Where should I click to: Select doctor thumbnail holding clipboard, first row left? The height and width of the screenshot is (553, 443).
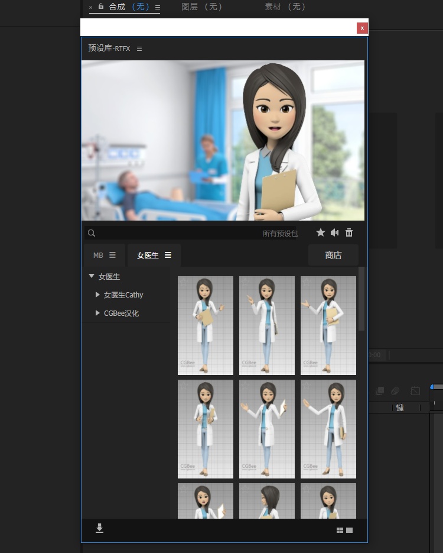[x=206, y=325]
